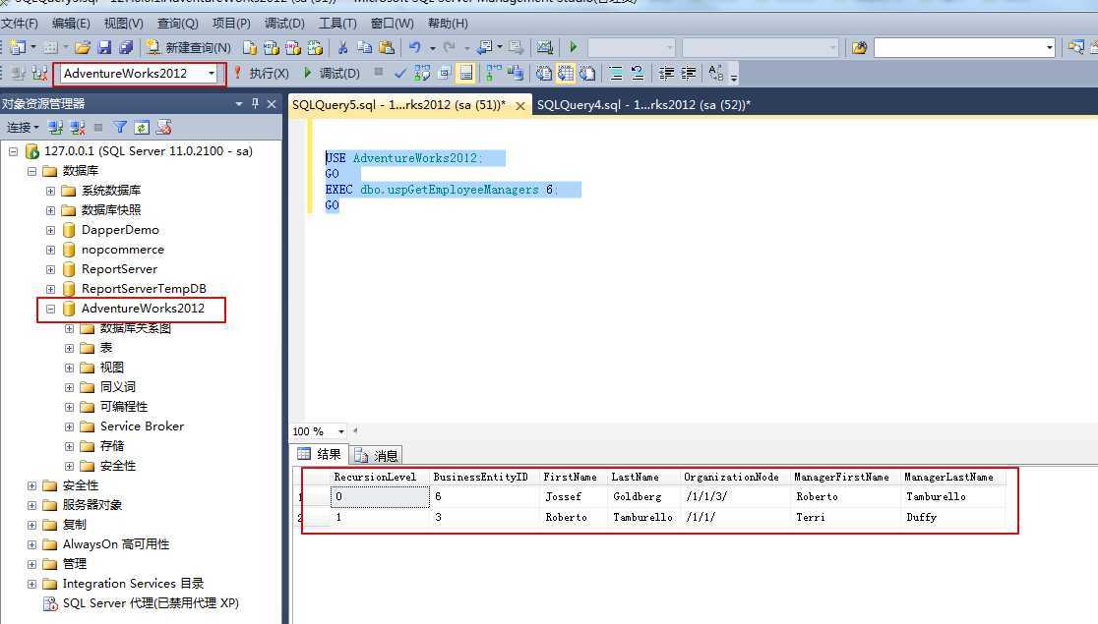The height and width of the screenshot is (624, 1098).
Task: Expand the 可编程性 folder node
Action: (x=69, y=407)
